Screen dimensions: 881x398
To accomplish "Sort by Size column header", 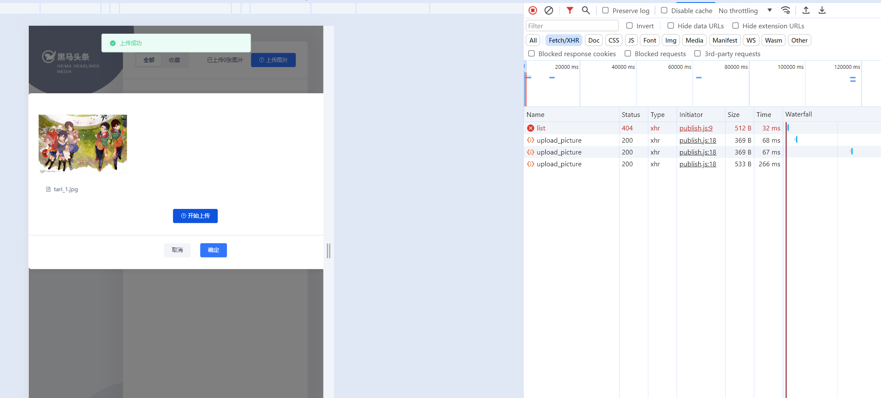I will [x=740, y=115].
